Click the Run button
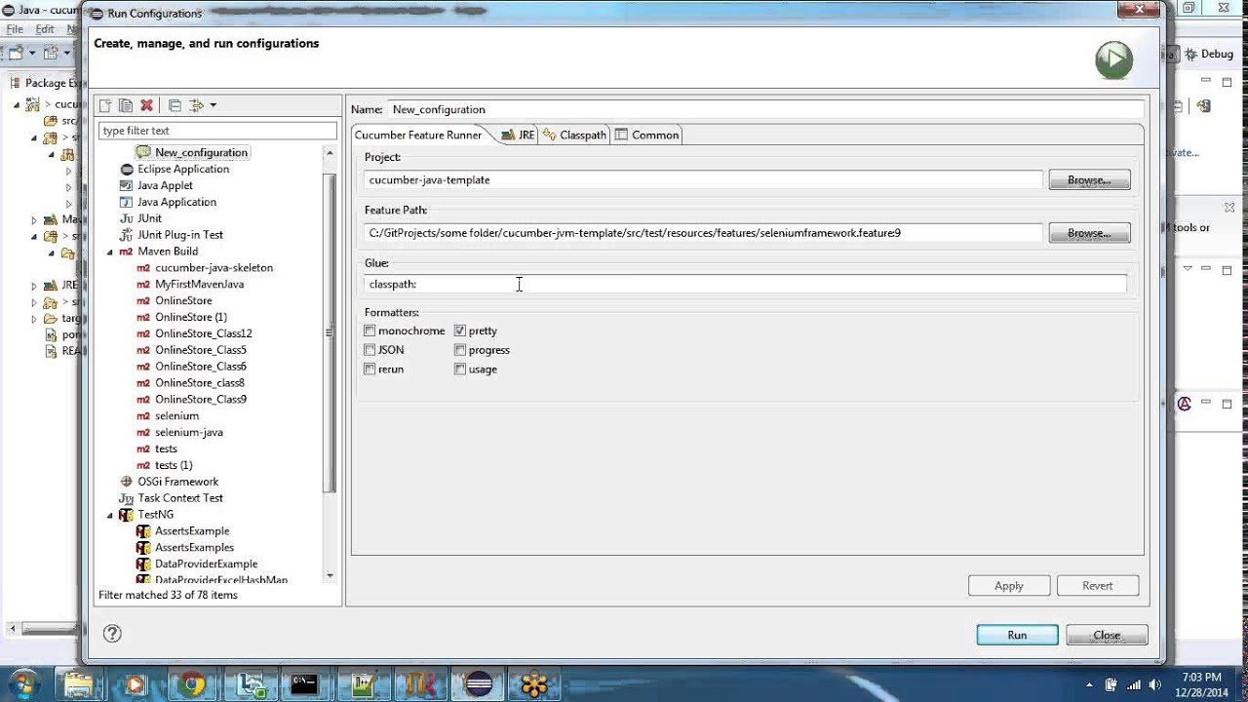 1017,635
